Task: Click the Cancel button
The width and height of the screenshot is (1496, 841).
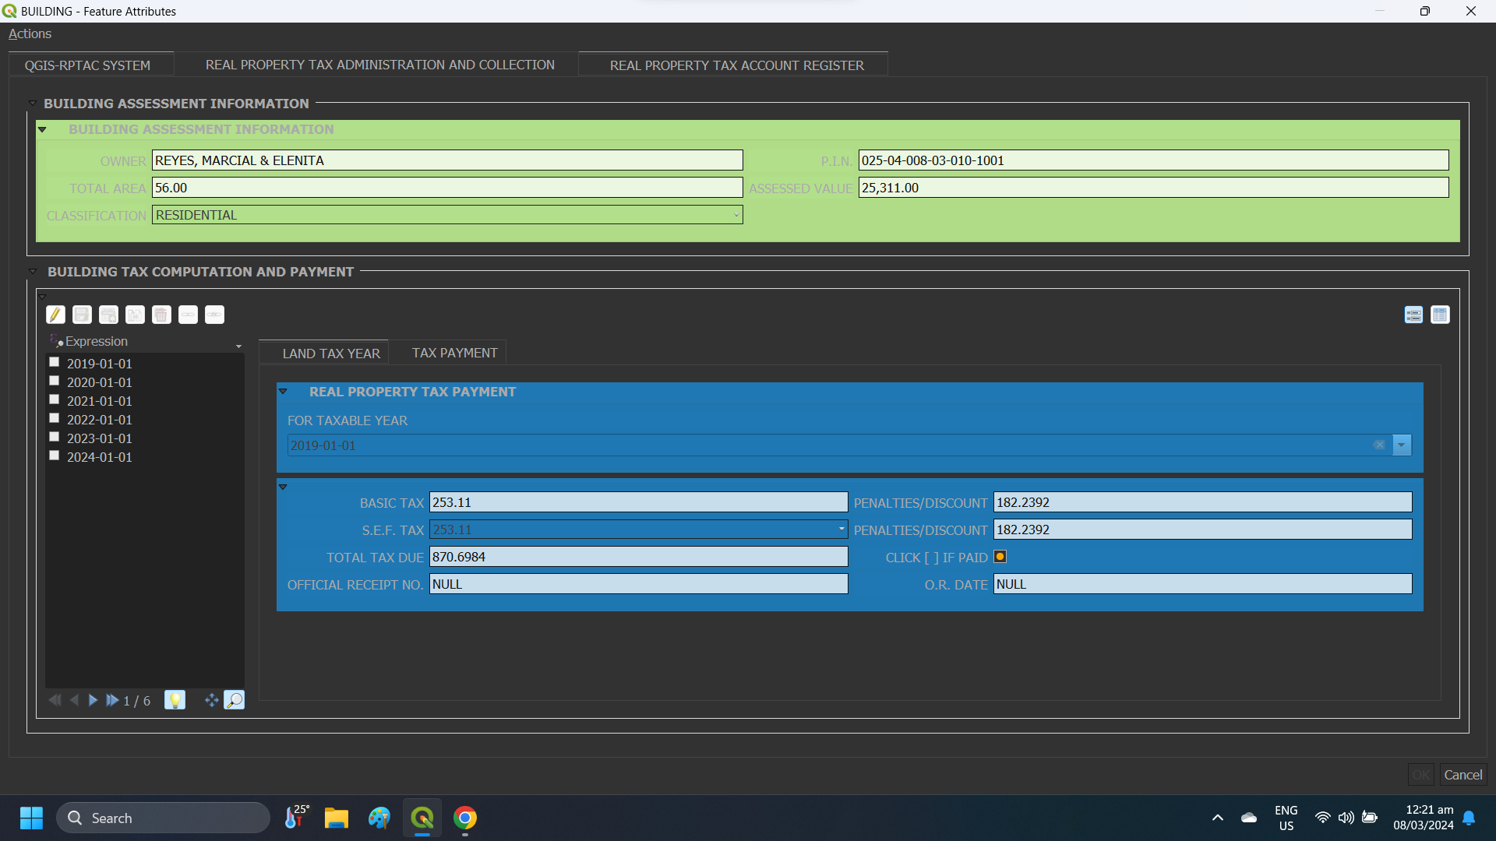Action: [1462, 774]
